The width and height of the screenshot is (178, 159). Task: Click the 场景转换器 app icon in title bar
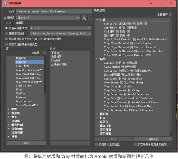tap(5, 3)
